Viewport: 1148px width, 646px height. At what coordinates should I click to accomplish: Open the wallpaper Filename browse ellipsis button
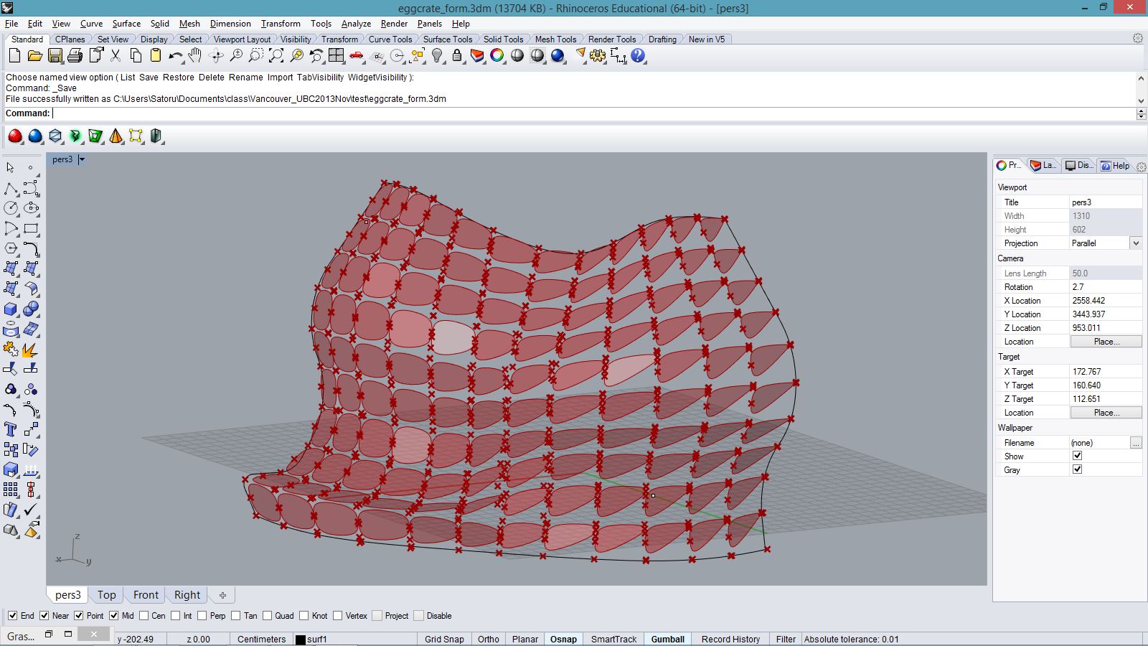point(1135,443)
